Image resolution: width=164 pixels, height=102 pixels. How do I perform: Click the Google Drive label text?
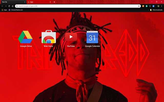26,46
